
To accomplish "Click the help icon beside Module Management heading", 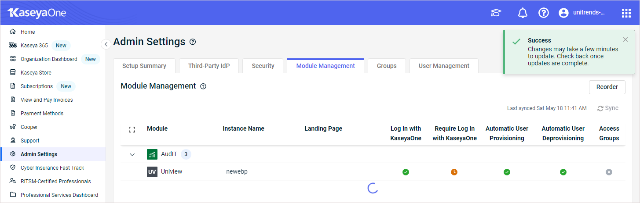I will (x=203, y=86).
